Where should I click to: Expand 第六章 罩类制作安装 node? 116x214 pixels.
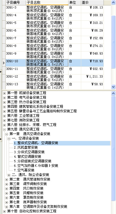click(x=7, y=198)
